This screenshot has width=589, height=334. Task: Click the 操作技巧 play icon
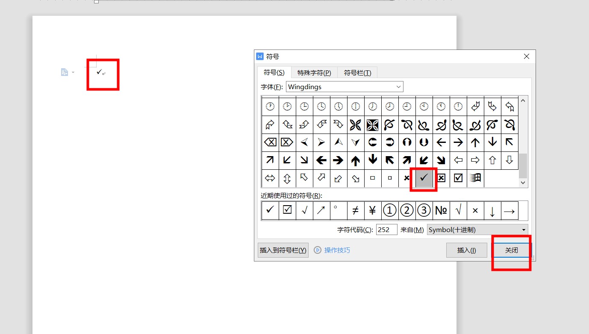click(318, 250)
